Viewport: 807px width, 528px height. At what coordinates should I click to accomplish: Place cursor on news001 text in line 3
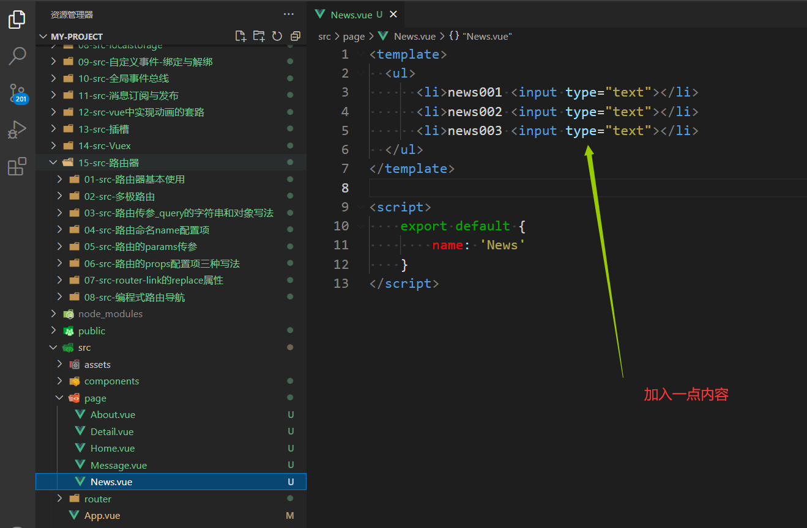click(x=475, y=92)
